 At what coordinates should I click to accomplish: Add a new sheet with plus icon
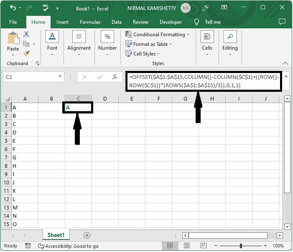[x=87, y=235]
